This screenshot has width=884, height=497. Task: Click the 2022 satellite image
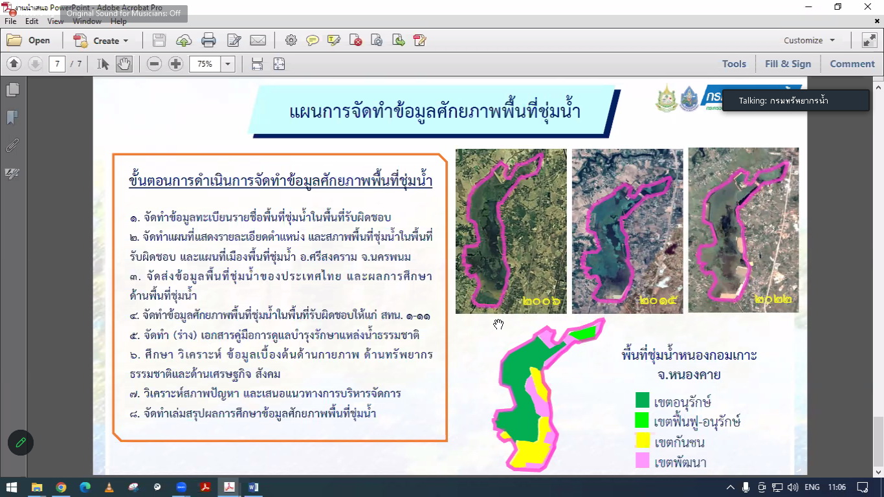[744, 230]
